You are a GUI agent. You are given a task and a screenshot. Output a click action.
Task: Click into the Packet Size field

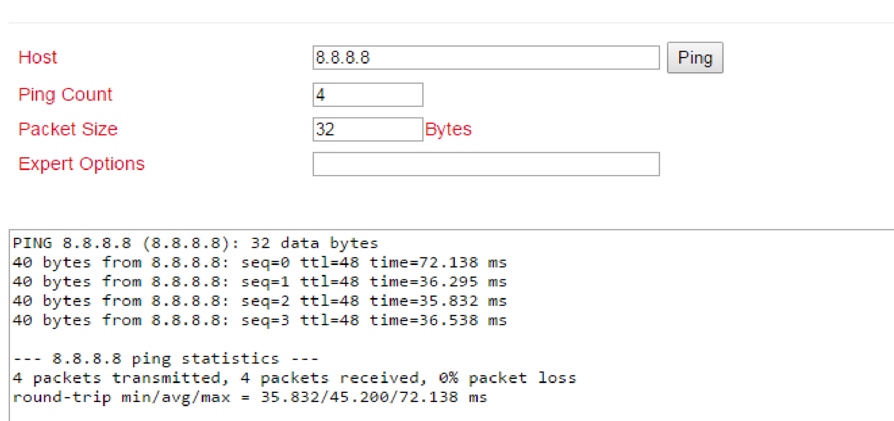click(x=368, y=129)
